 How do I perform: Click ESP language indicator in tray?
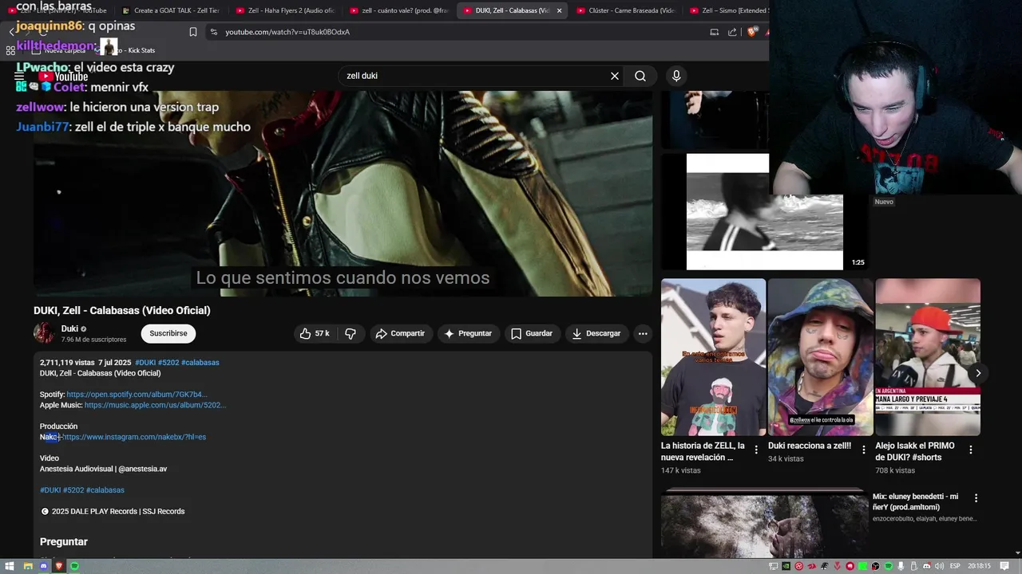[955, 566]
